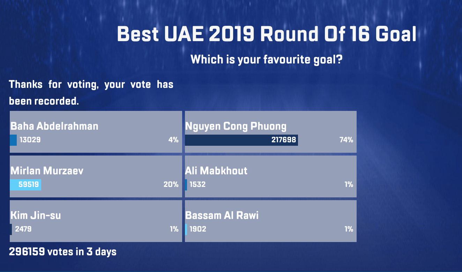Viewport: 462px width, 272px height.
Task: Select the Nguyen Cong Phuong result card
Action: click(x=271, y=132)
